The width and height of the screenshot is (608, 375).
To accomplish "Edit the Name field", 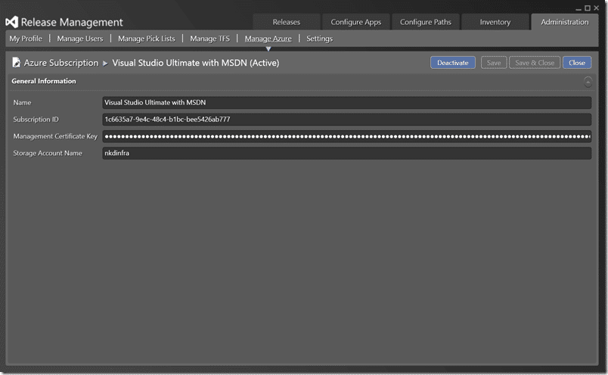I will click(x=346, y=102).
